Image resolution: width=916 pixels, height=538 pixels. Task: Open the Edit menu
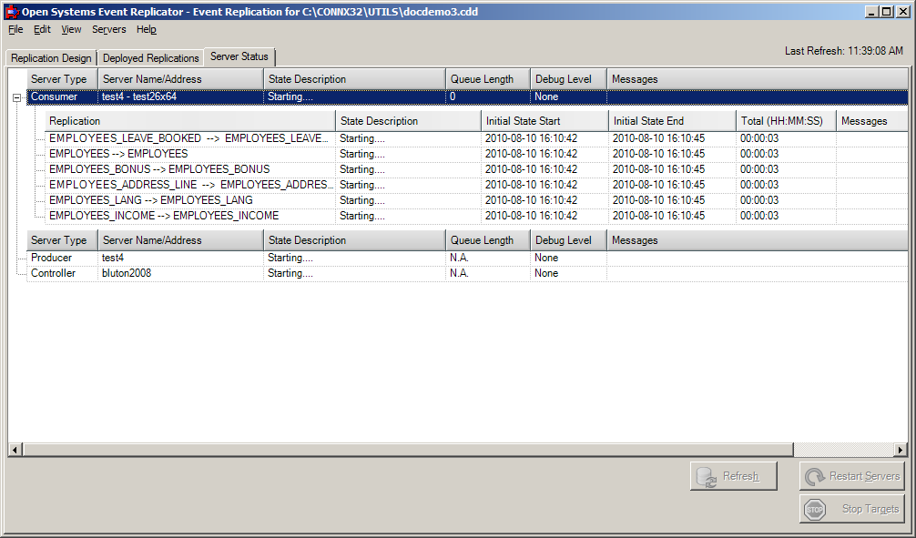[42, 29]
